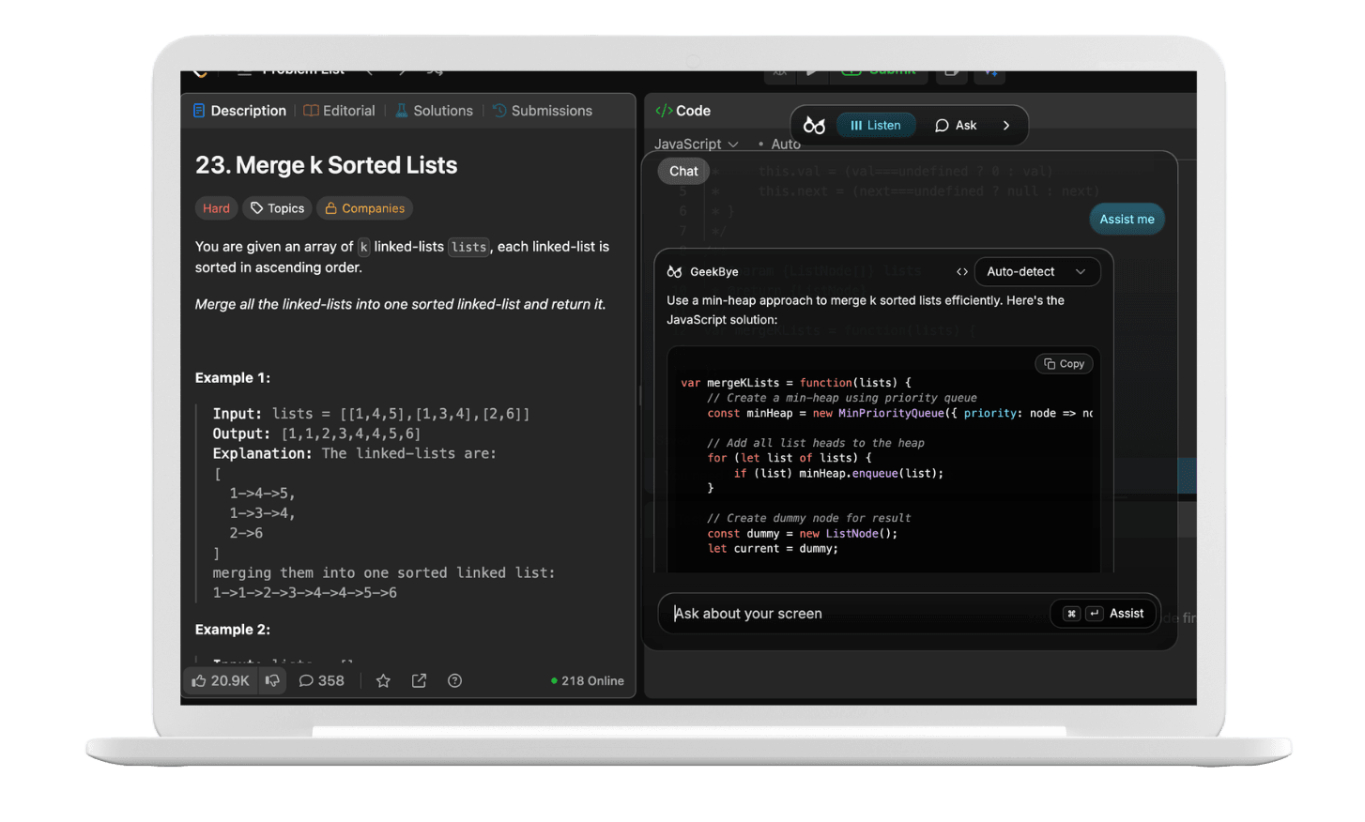Focus the Ask about your screen field
Image resolution: width=1365 pixels, height=822 pixels.
(x=854, y=614)
